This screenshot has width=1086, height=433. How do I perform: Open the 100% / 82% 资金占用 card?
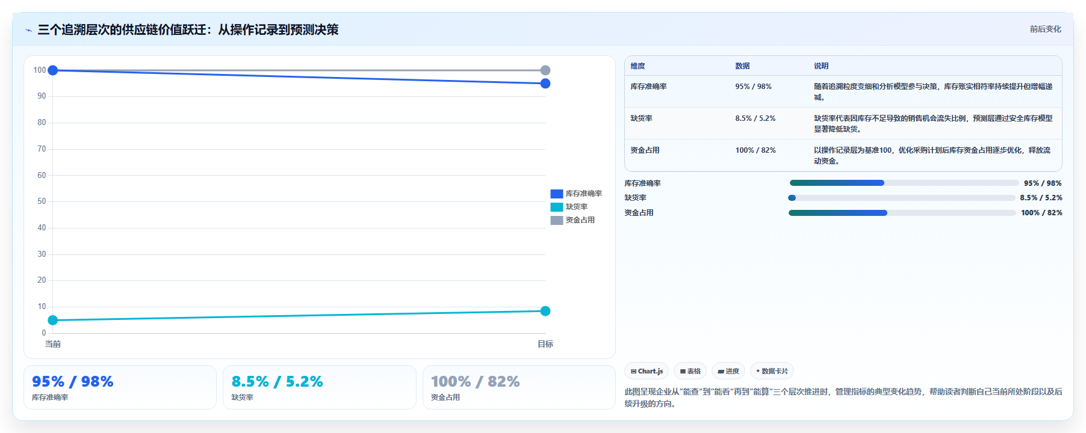(519, 387)
